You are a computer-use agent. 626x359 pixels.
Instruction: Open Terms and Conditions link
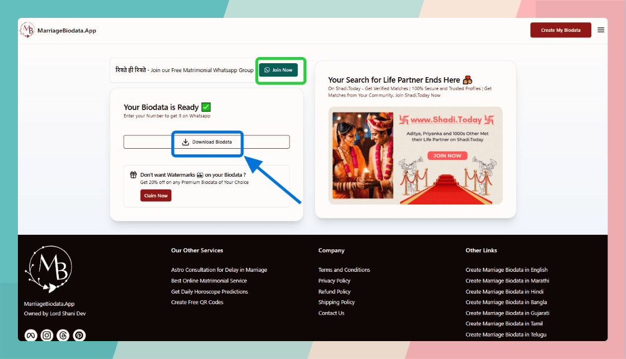tap(344, 270)
